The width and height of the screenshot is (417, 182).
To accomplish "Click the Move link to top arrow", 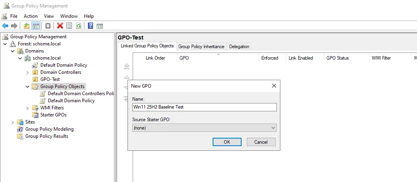I will [127, 67].
